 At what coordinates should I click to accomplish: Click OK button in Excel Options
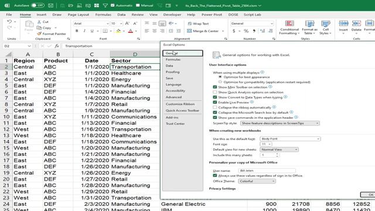[368, 195]
